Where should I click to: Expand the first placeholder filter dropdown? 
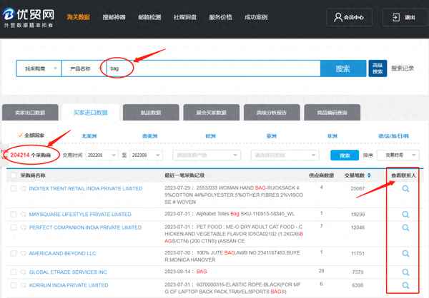coord(207,155)
